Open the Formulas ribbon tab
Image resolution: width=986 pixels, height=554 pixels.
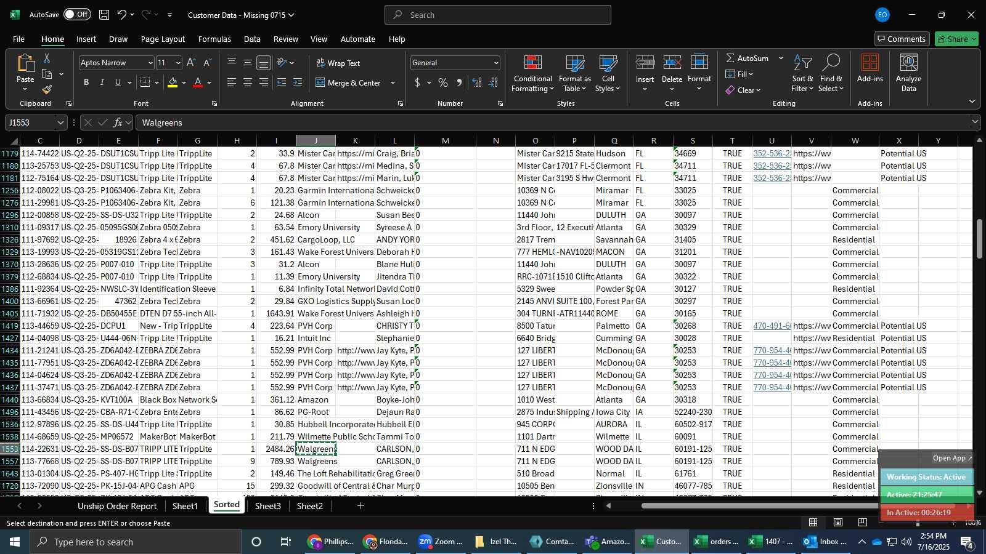pyautogui.click(x=214, y=39)
